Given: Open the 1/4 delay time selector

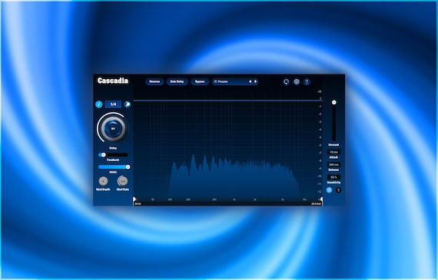Looking at the screenshot, I should [113, 104].
